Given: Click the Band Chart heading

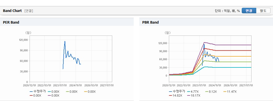Looking at the screenshot, I should pyautogui.click(x=12, y=11).
